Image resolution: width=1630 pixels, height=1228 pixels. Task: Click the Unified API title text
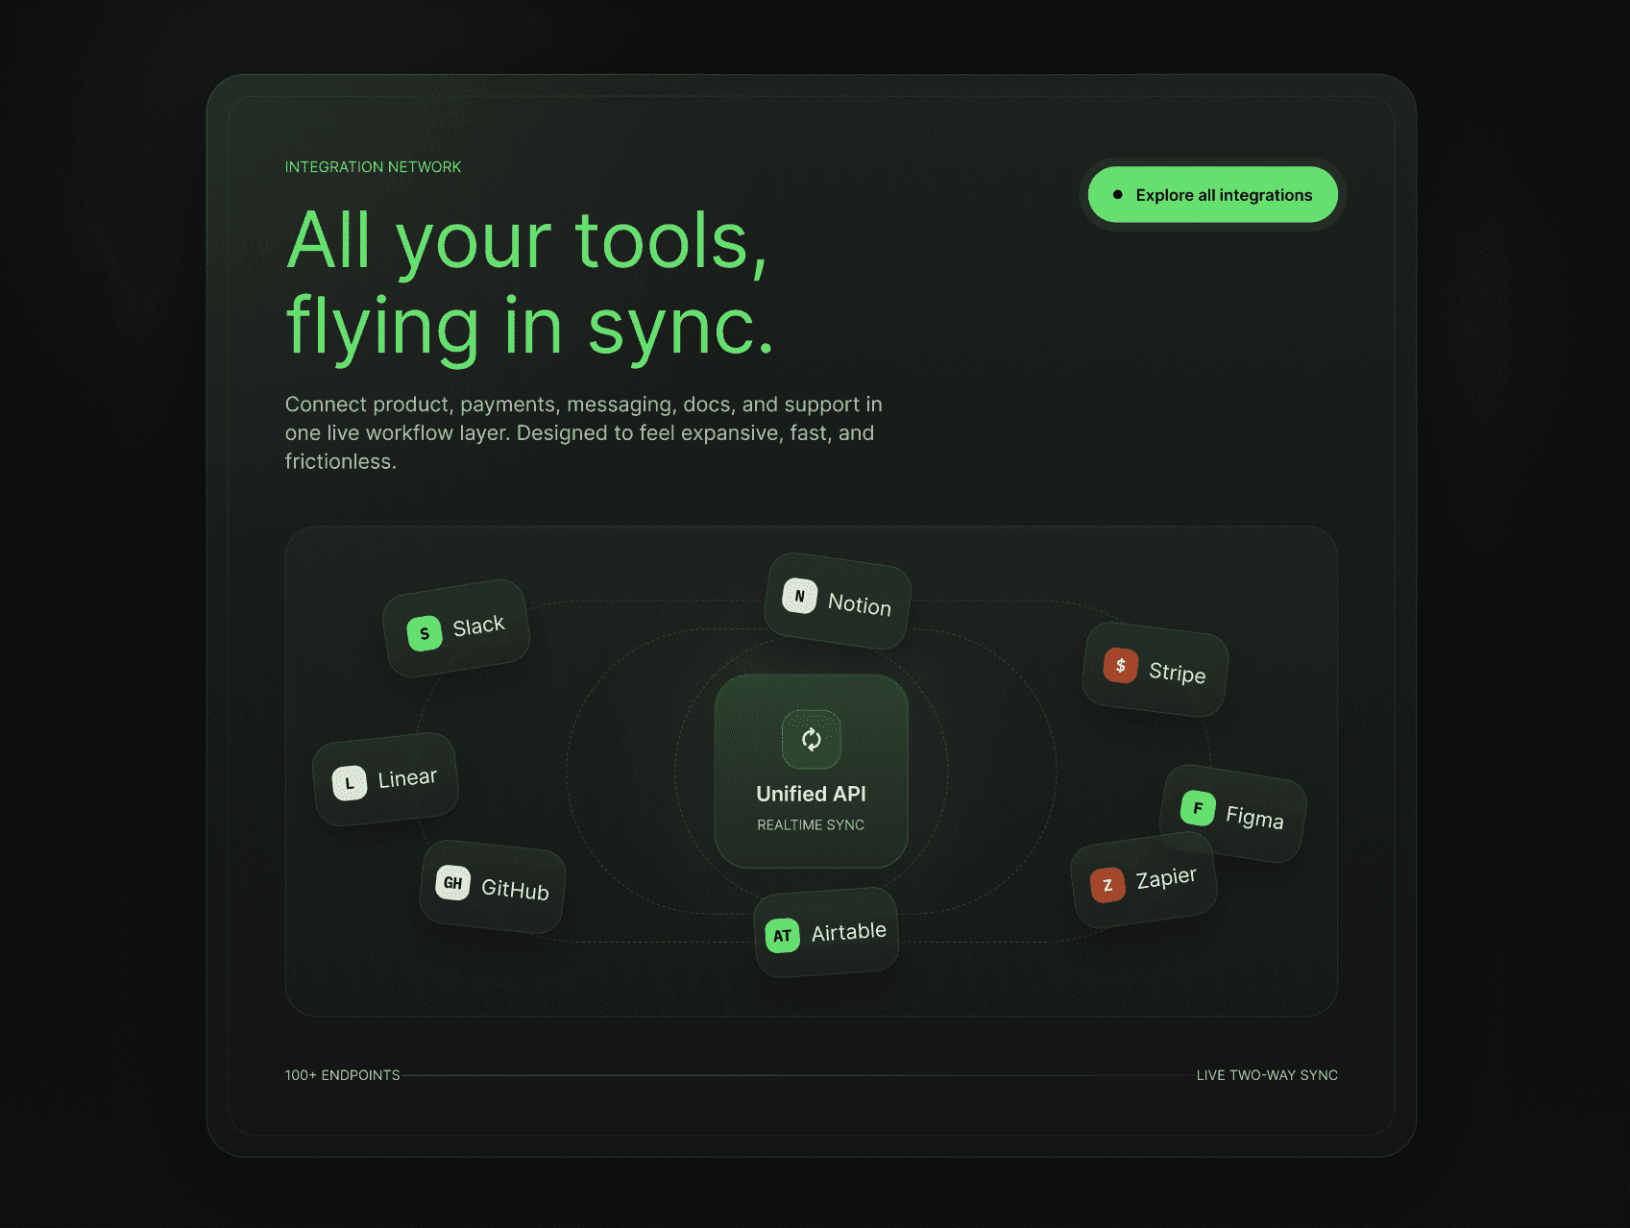click(811, 794)
